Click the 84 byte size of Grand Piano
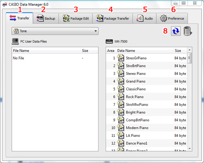The height and width of the screenshot is (163, 204). [180, 81]
